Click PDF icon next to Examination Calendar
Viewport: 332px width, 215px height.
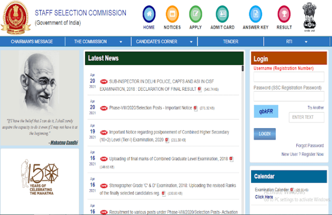(292, 190)
